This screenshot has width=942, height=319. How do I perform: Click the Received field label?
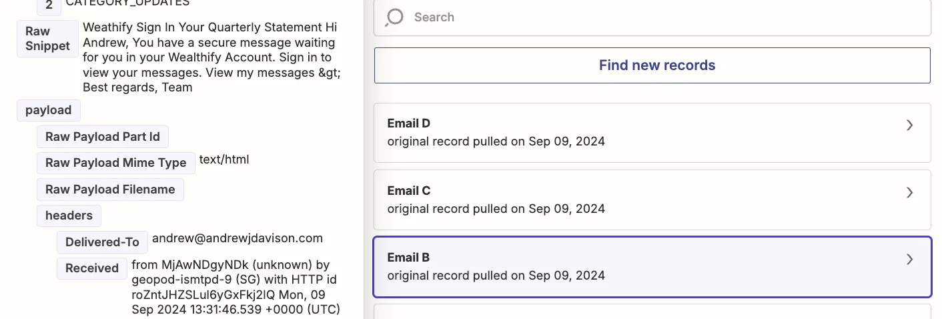click(91, 268)
